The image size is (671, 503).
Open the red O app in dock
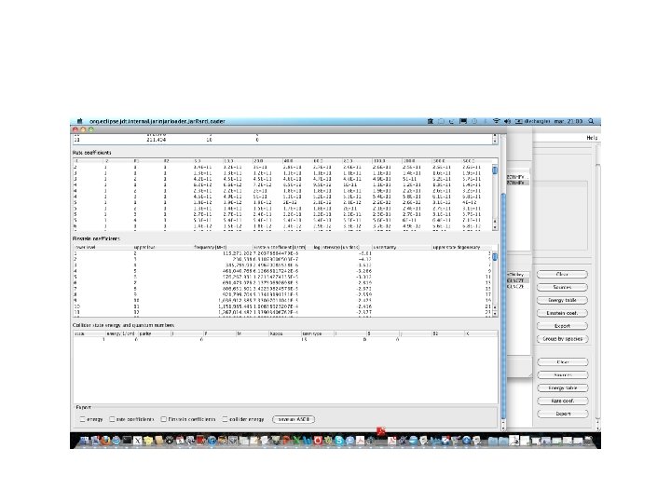coord(318,440)
